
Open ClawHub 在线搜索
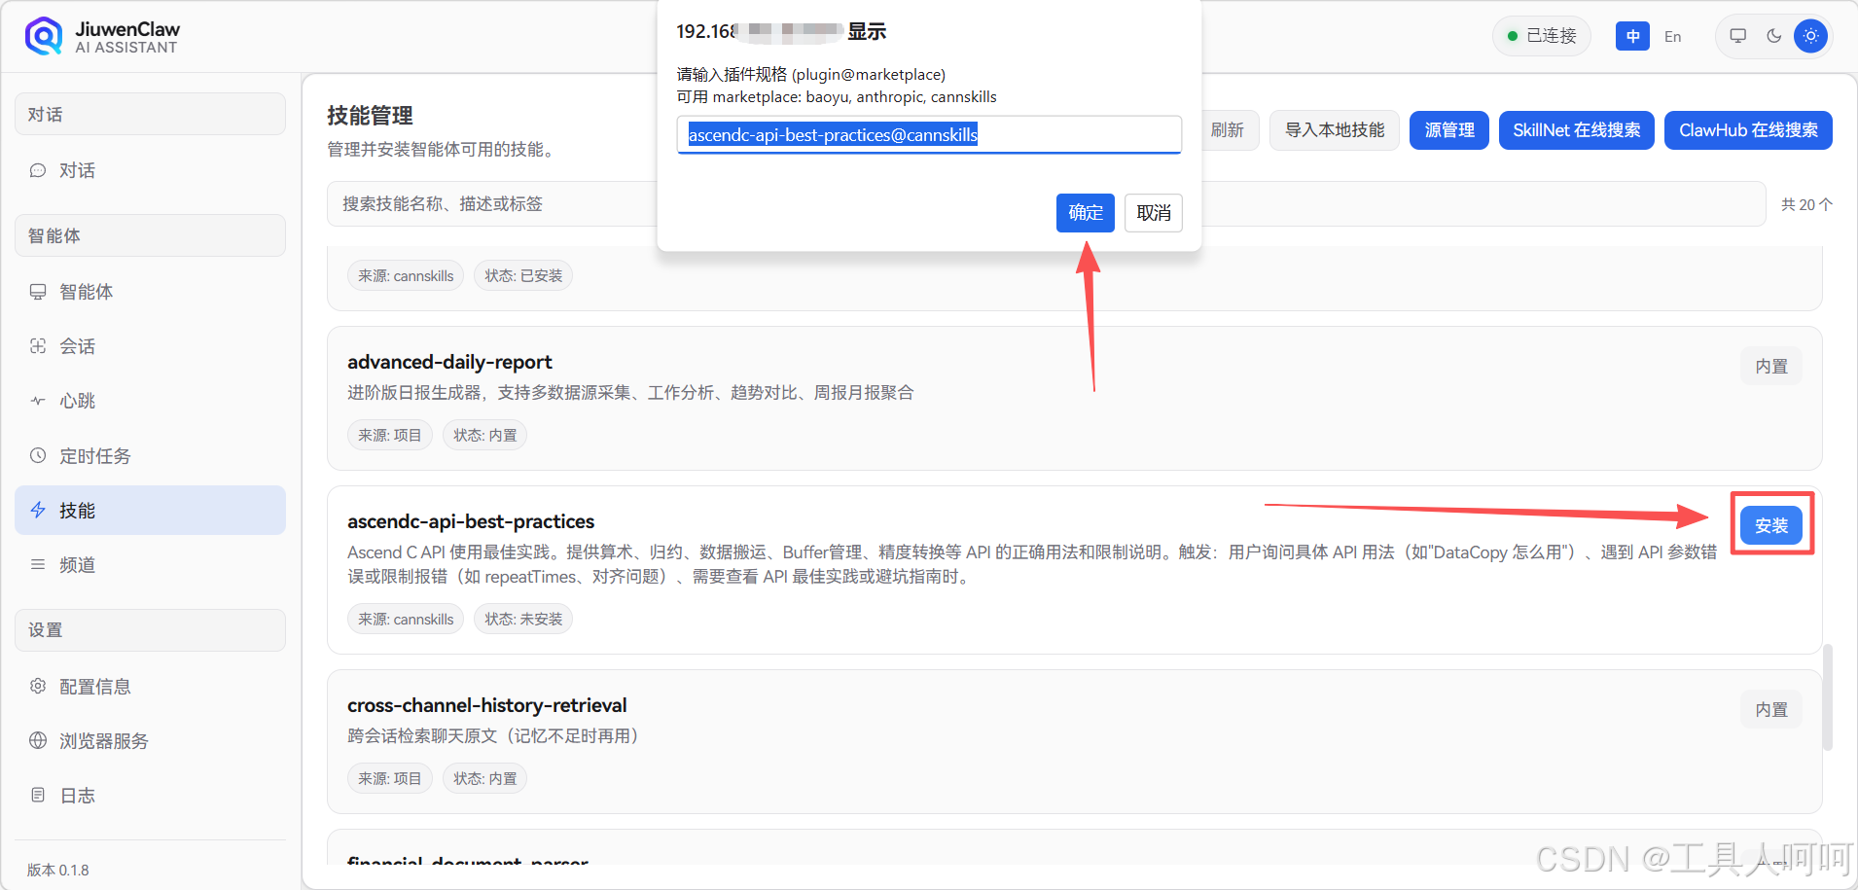[1749, 130]
